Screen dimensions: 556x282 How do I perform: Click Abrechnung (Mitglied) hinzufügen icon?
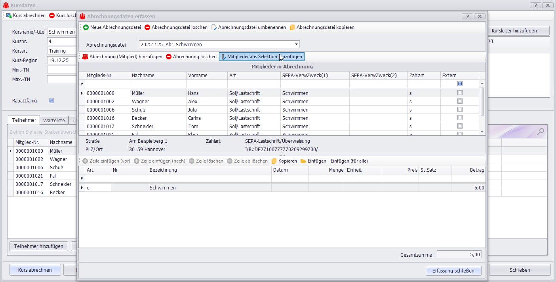pos(85,57)
